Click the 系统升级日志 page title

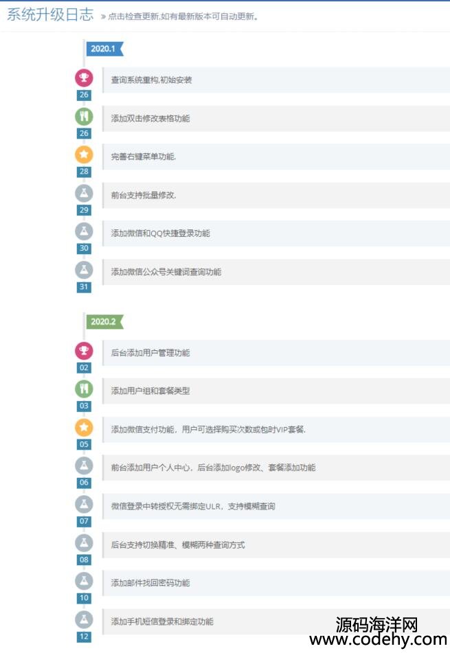click(50, 15)
